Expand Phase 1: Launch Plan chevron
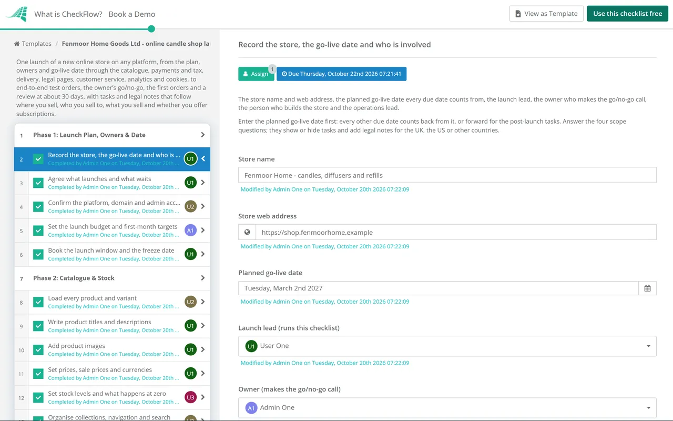Viewport: 673px width, 421px height. point(203,135)
